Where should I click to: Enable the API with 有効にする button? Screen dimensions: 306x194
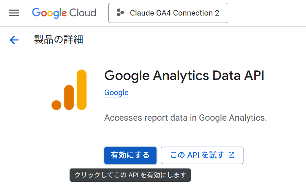[x=130, y=155]
